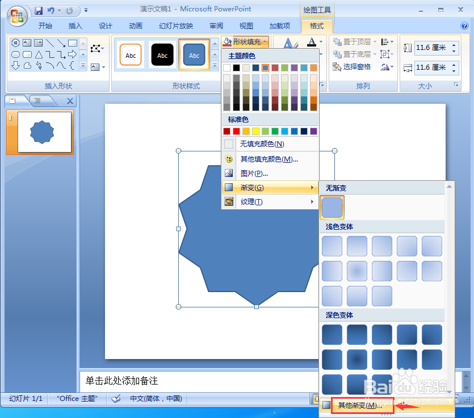Viewport: 474px width, 418px height.
Task: Open the text fill color dropdown arrow
Action: (x=321, y=41)
